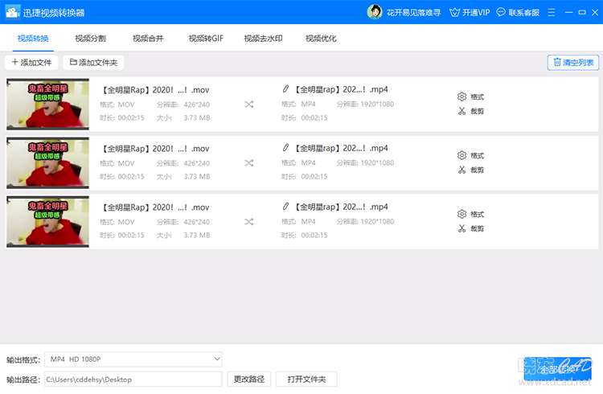Open the hamburger menu in title bar
Viewport: 603px width, 394px height.
551,13
